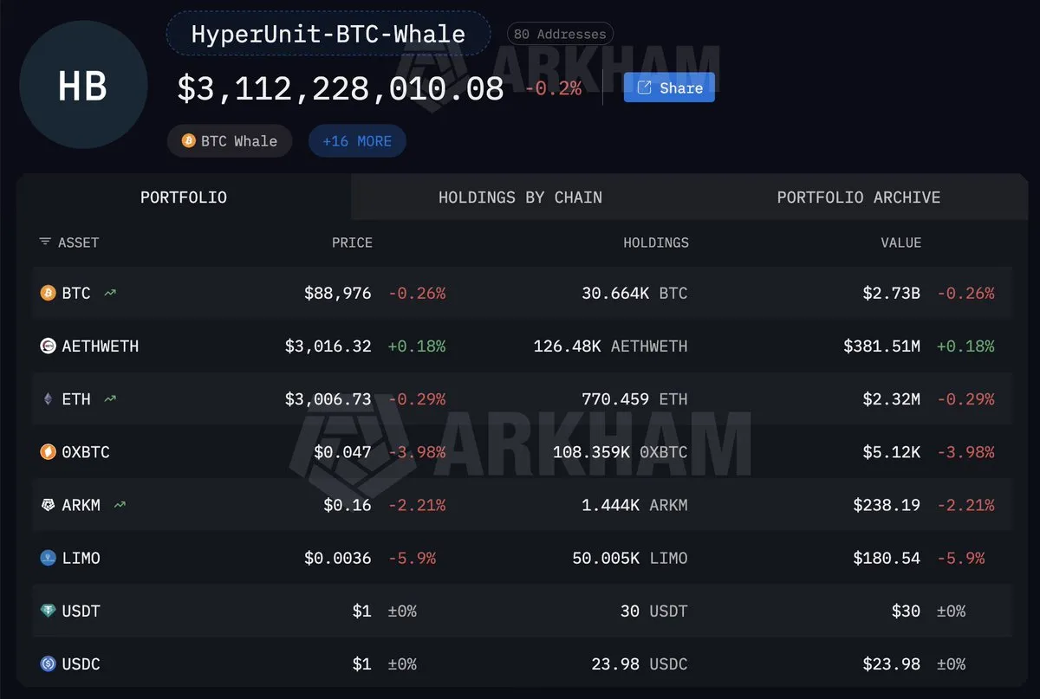Click the 0XBTC token icon
The image size is (1040, 699).
(48, 452)
